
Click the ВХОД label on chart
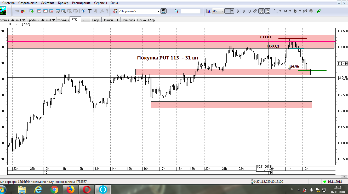tap(273, 46)
